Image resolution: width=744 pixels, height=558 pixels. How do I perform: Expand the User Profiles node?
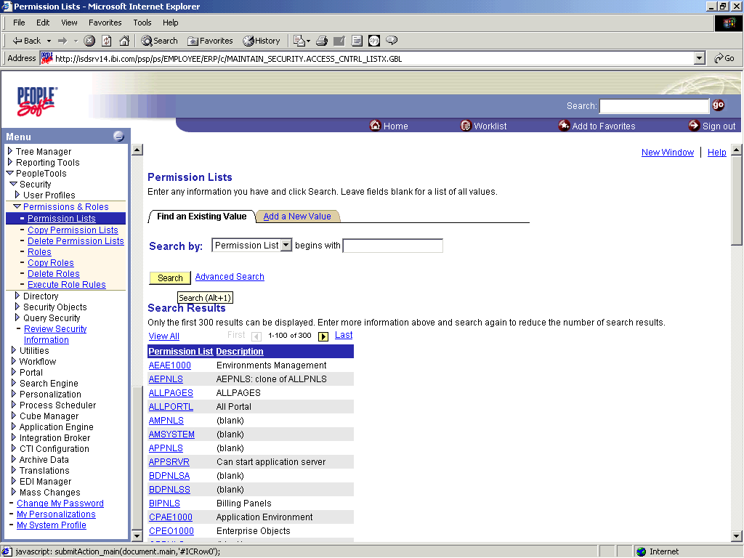pyautogui.click(x=17, y=195)
